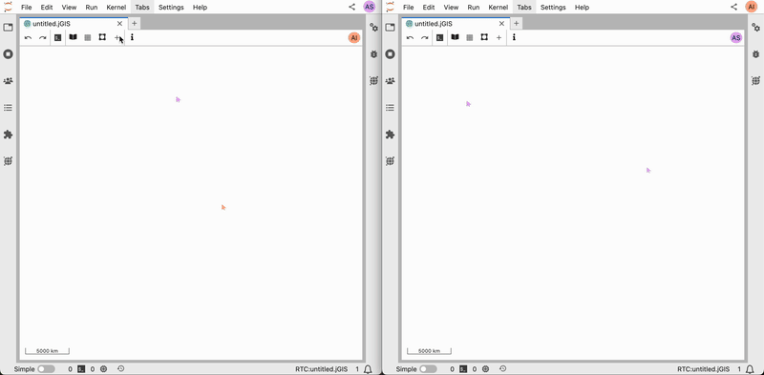
Task: Open layer browser book icon in left window
Action: pyautogui.click(x=74, y=37)
